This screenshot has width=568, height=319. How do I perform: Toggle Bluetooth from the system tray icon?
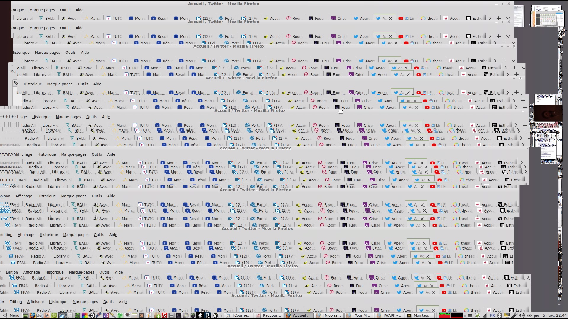click(499, 315)
